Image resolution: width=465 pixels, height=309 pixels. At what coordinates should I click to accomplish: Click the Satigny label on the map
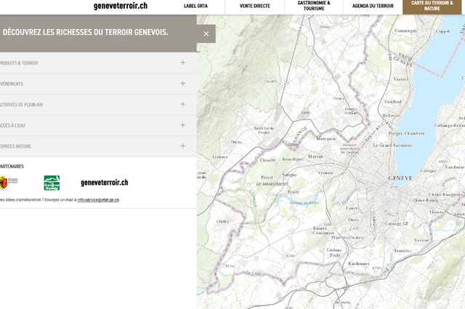(289, 175)
